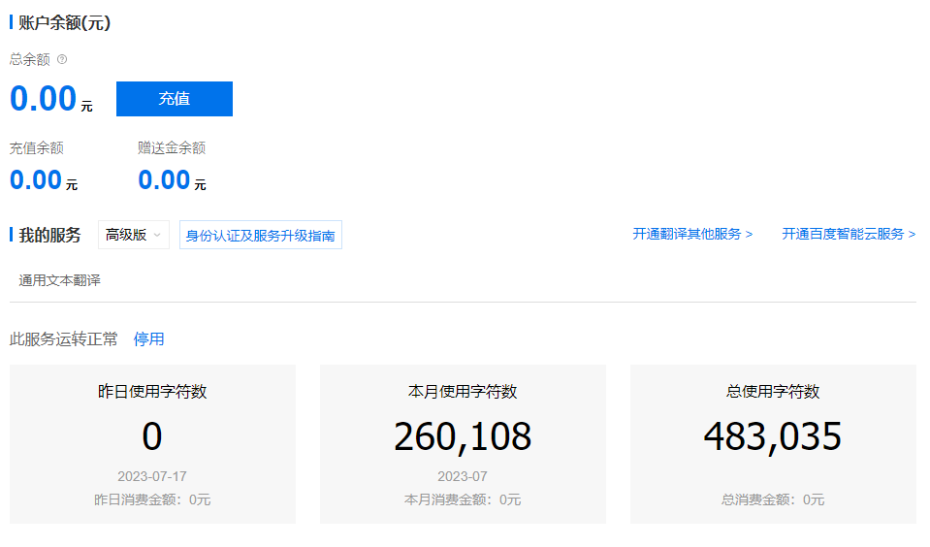Click the month label 2023-07
The height and width of the screenshot is (547, 930).
pyautogui.click(x=463, y=476)
